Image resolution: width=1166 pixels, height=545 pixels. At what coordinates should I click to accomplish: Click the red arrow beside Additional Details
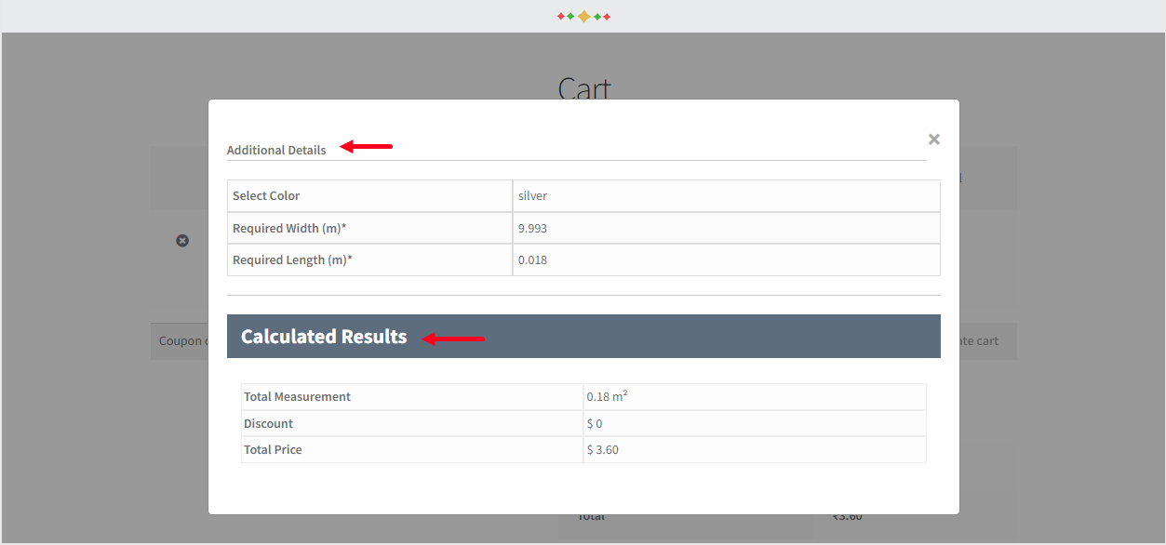[367, 146]
